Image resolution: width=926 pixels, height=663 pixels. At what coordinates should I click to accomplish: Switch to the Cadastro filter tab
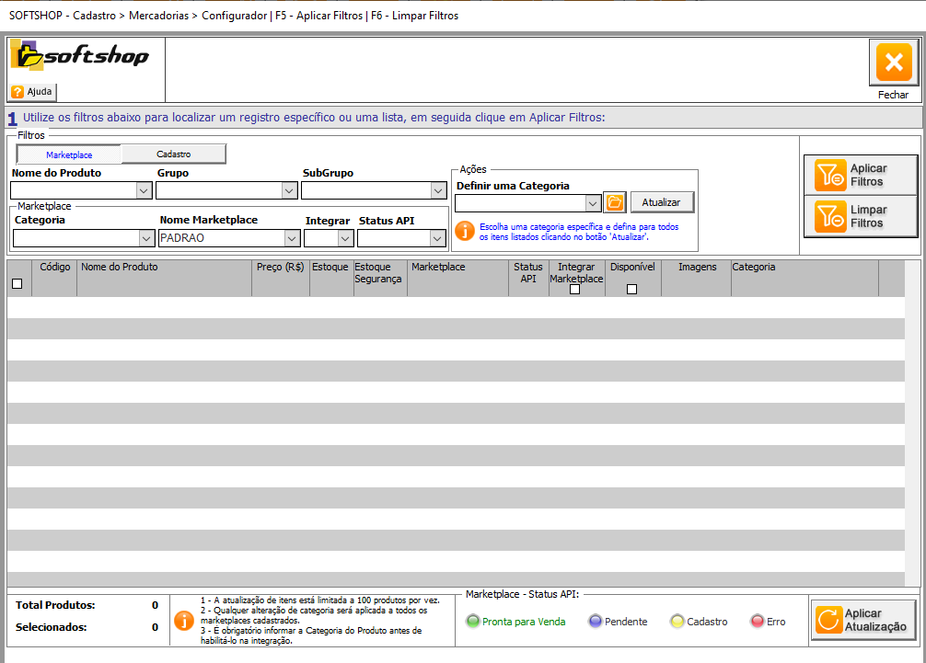click(173, 154)
